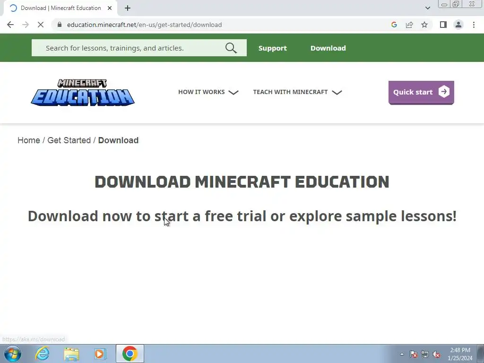Click the taskbar clock showing 2:48 PM
The image size is (484, 363).
coord(460,354)
